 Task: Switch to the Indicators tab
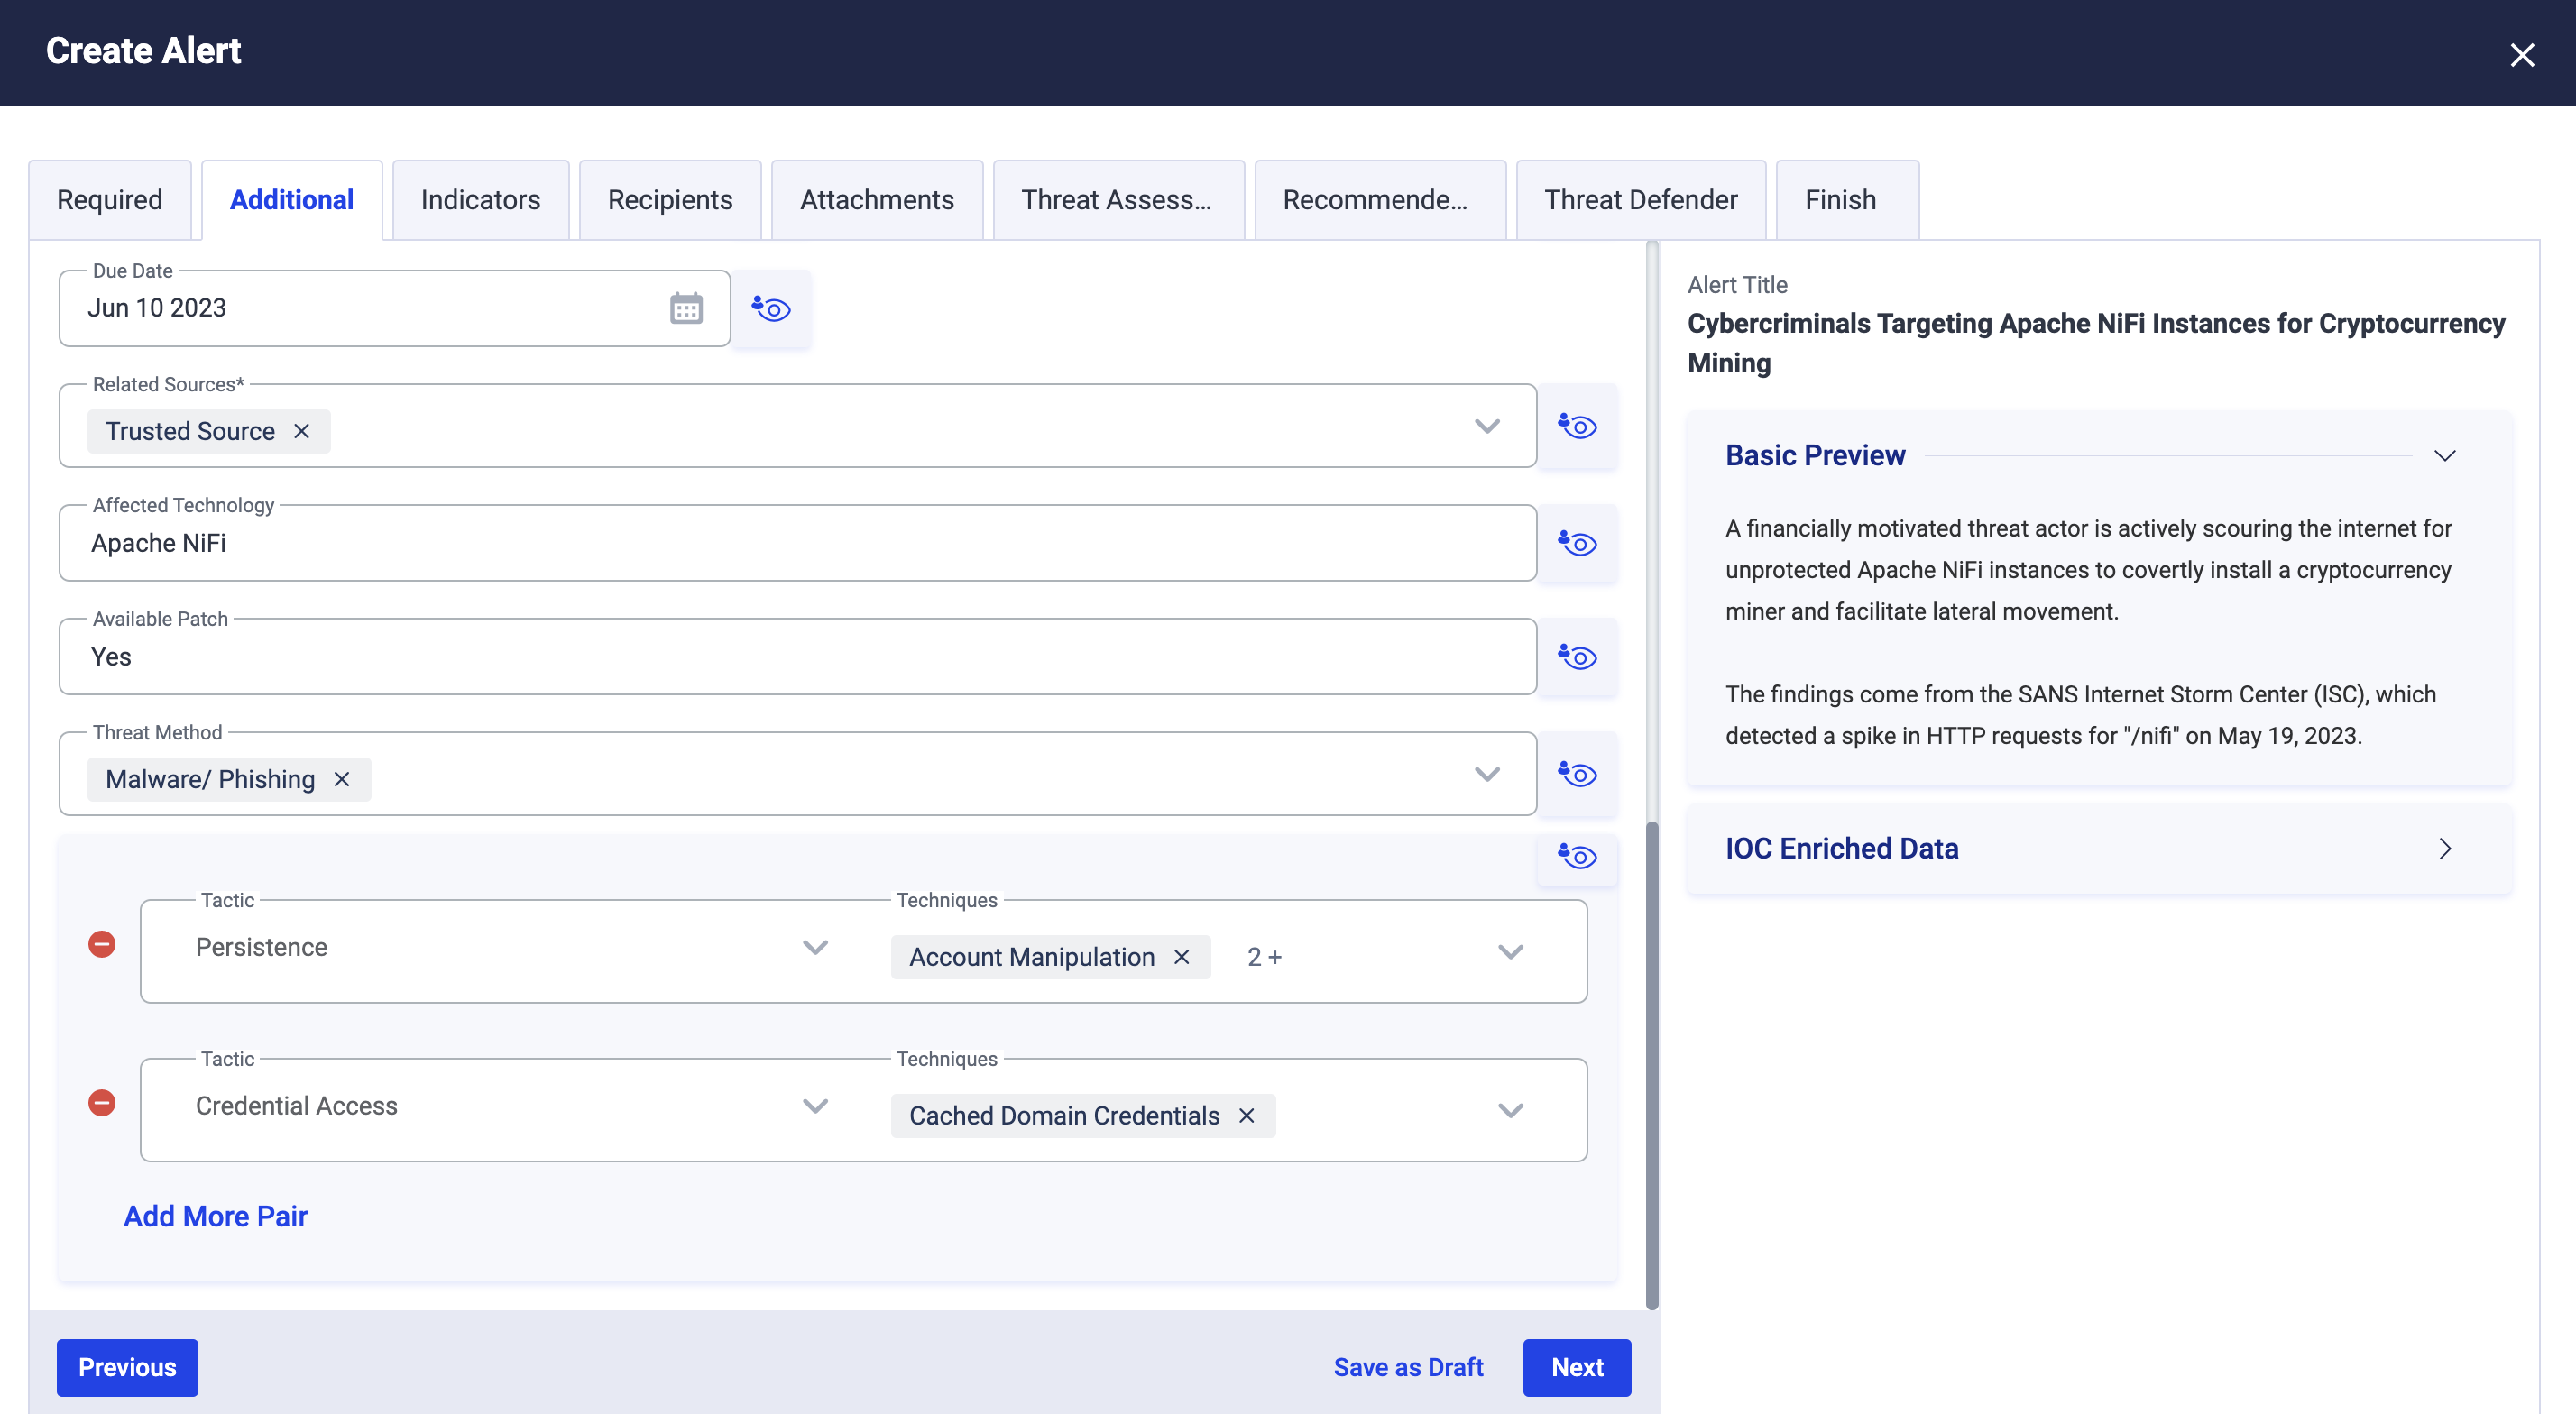point(480,200)
